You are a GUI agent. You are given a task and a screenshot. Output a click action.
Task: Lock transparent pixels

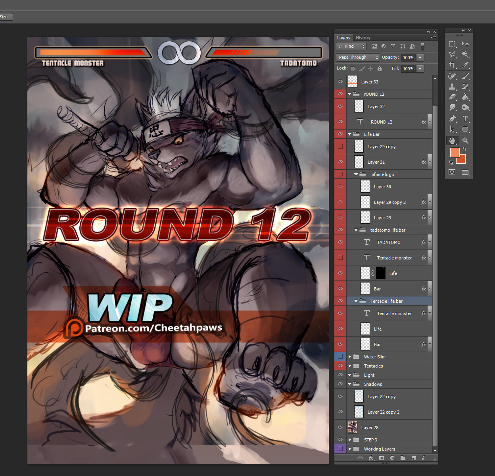353,69
